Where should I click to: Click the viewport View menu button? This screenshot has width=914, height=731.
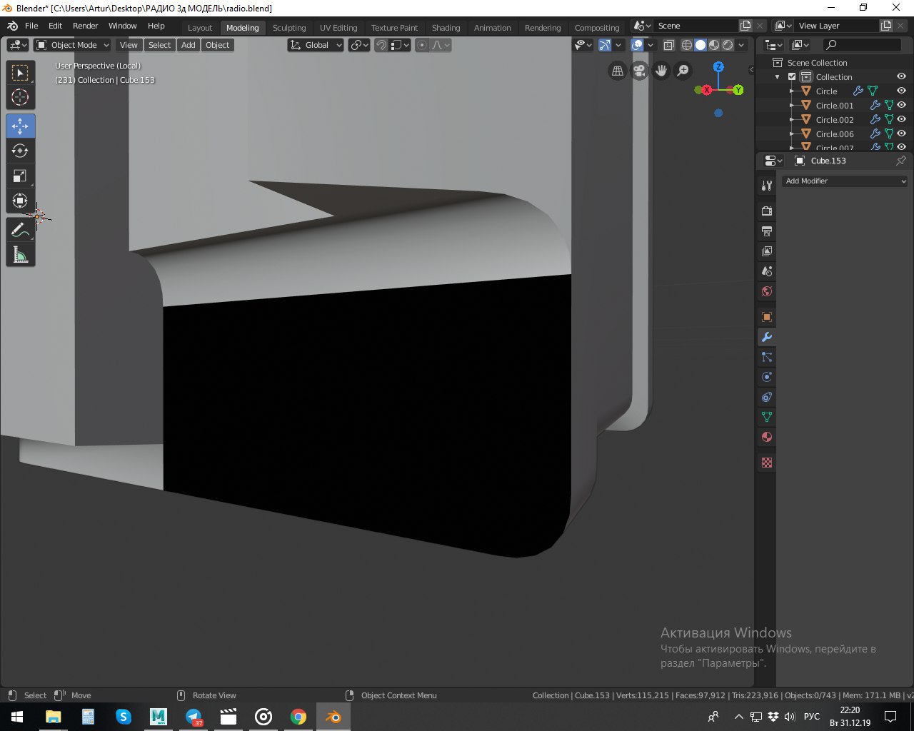pos(129,45)
